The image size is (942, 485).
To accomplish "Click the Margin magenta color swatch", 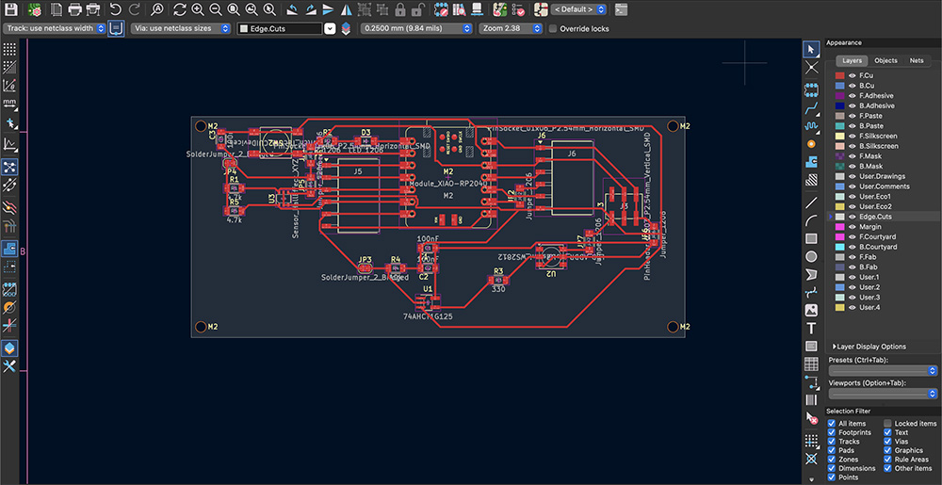I will coord(840,227).
